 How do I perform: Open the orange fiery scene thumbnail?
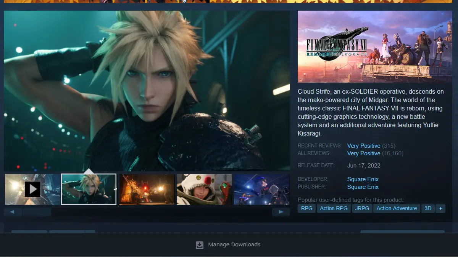[x=147, y=189]
